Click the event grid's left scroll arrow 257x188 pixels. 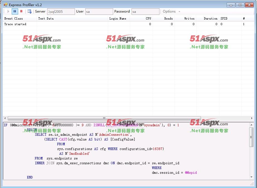point(5,118)
